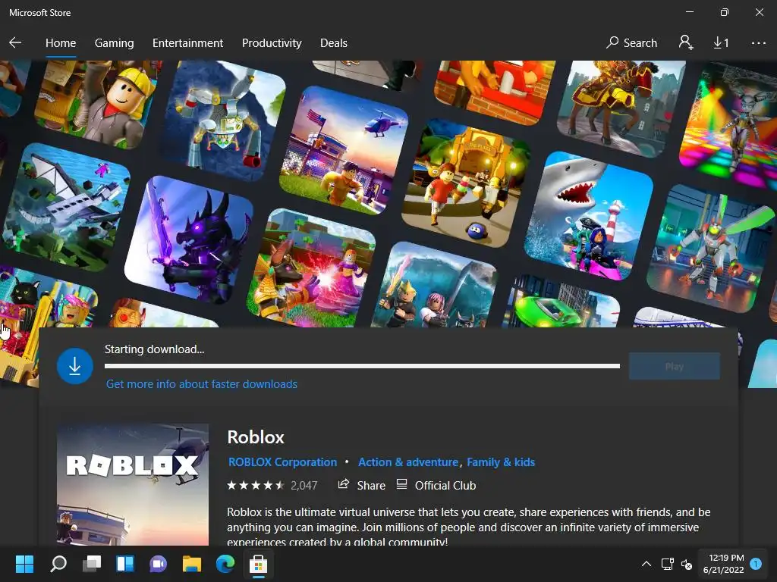Open the account sign-in icon

click(x=686, y=42)
